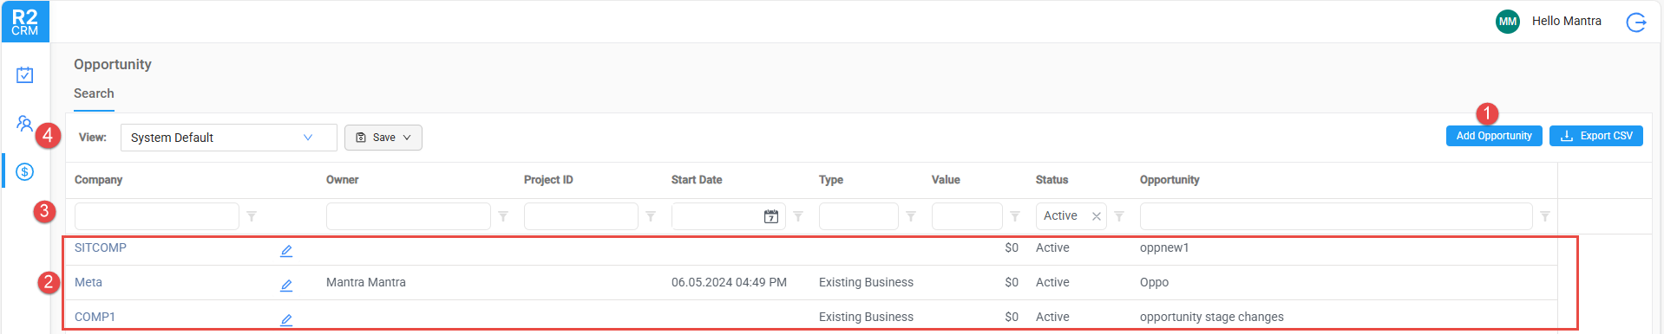Image resolution: width=1664 pixels, height=334 pixels.
Task: Sort by Type column header
Action: [x=831, y=180]
